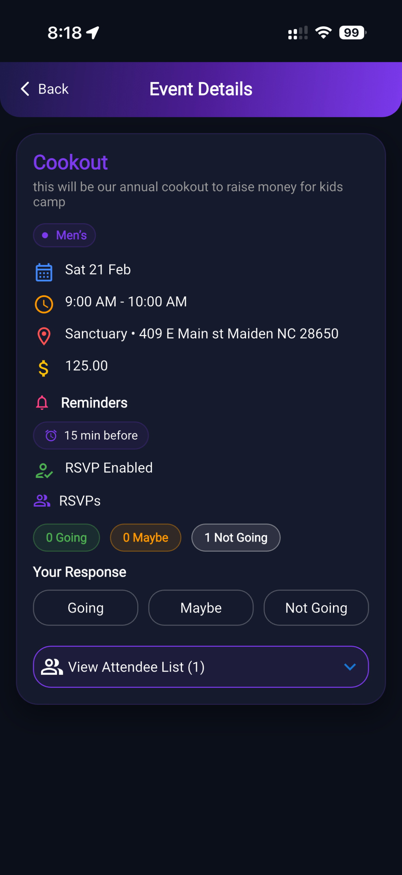402x875 pixels.
Task: Tap the pink Reminders bell icon
Action: 42,403
